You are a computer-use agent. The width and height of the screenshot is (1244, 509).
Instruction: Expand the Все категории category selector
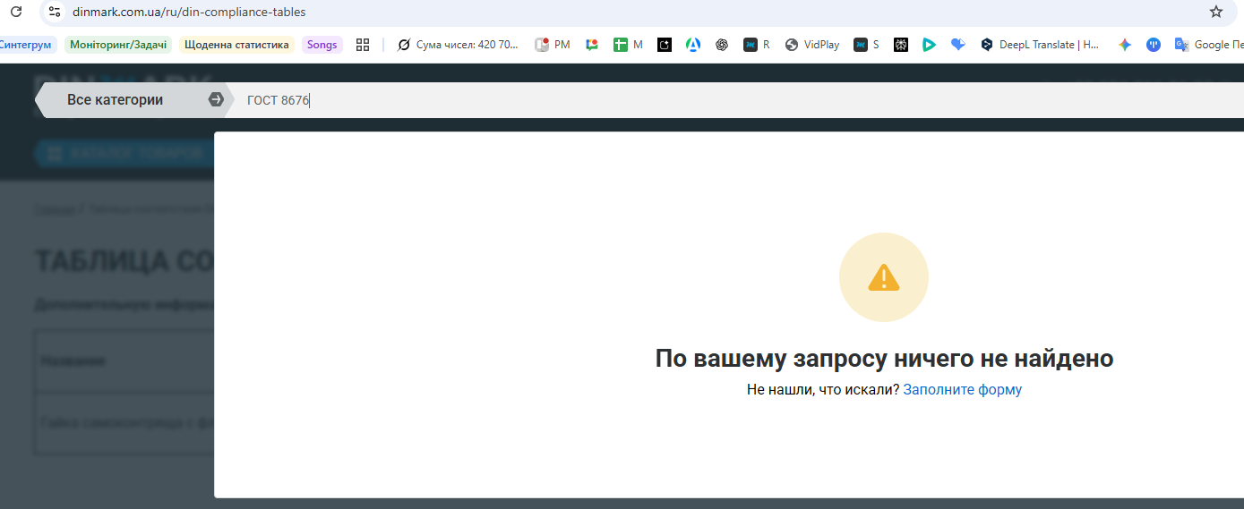(133, 99)
